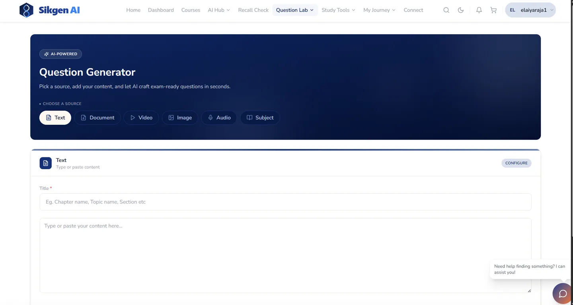
Task: Open the Connect page
Action: [413, 10]
